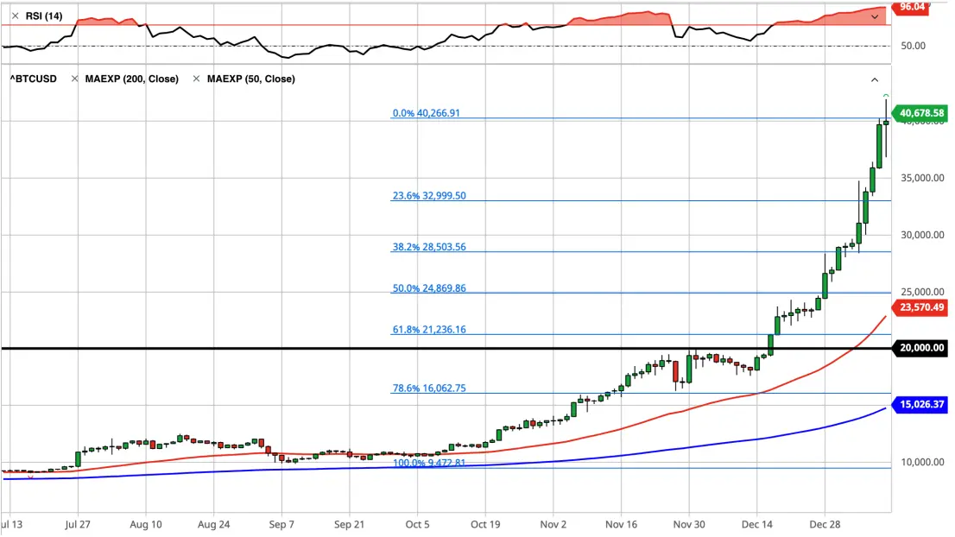Click the Oct 5 date on the time axis
955x537 pixels.
pos(417,525)
